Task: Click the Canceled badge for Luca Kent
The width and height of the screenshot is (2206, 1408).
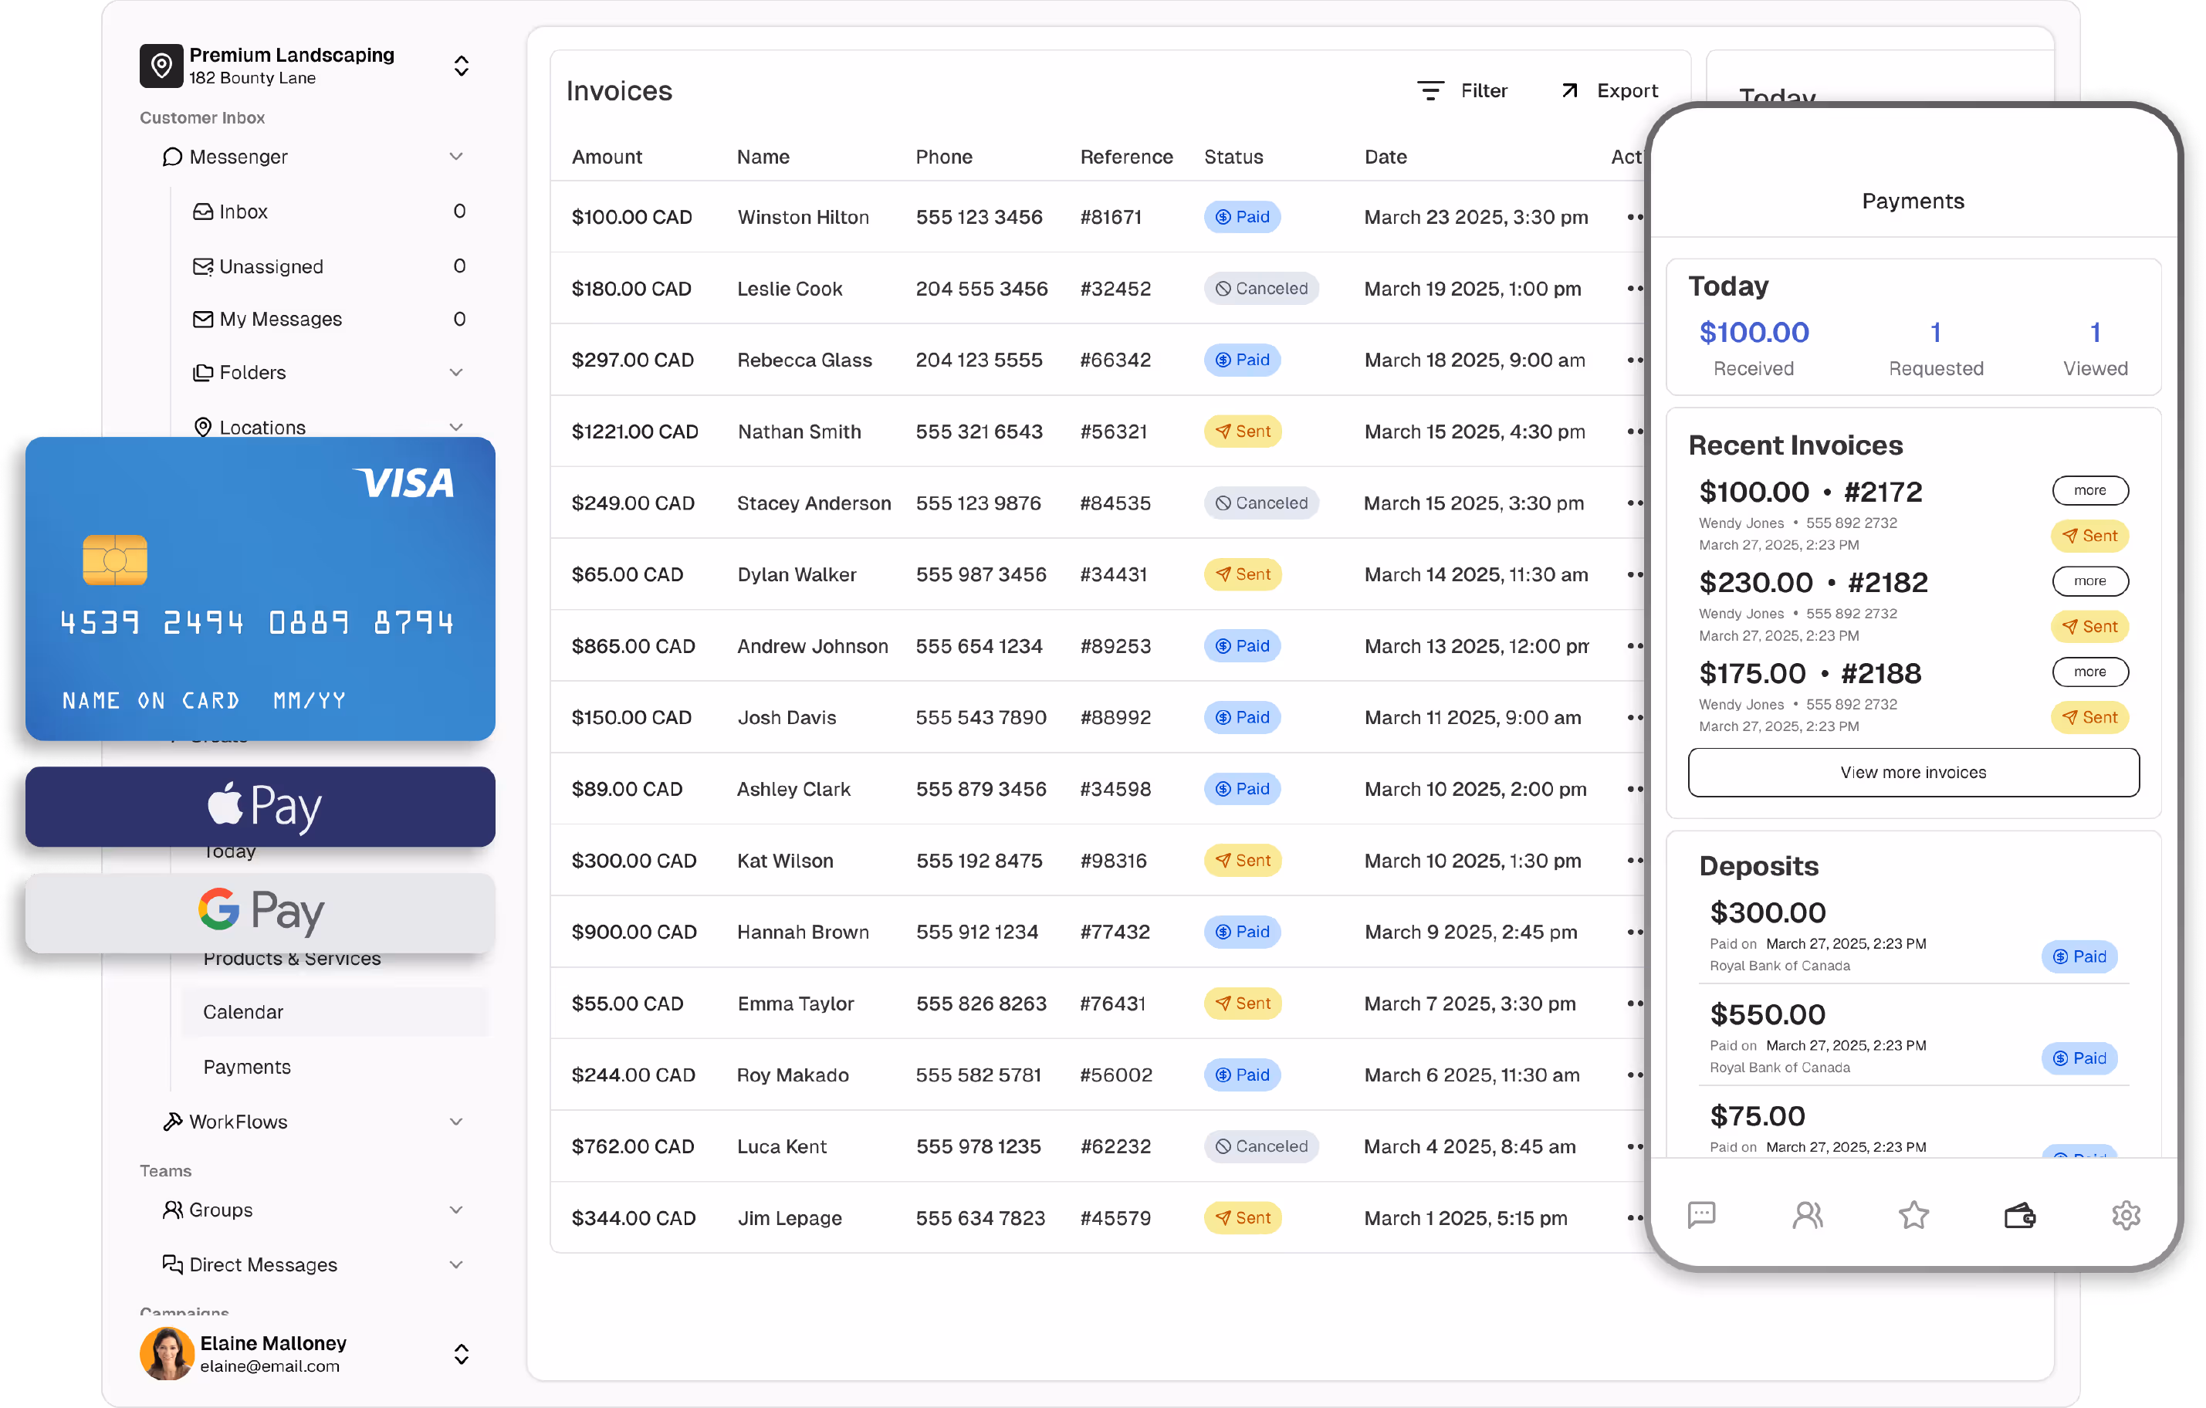Action: coord(1260,1146)
